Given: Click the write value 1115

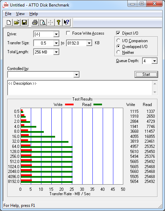Looking at the screenshot, I should 134,112.
